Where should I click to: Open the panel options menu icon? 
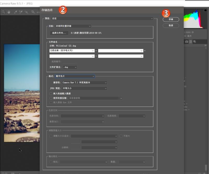pyautogui.click(x=206, y=46)
